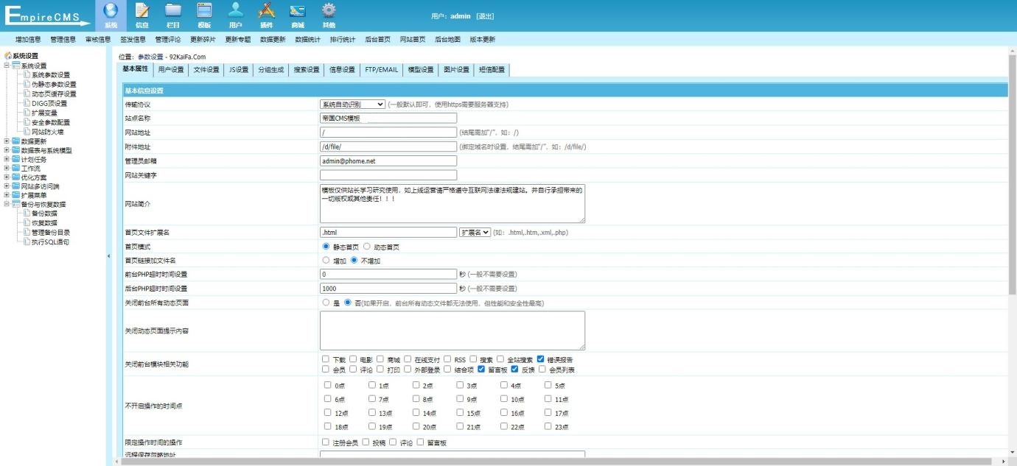Open the 管理评论 link
Viewport: 1017px width, 466px height.
click(167, 39)
